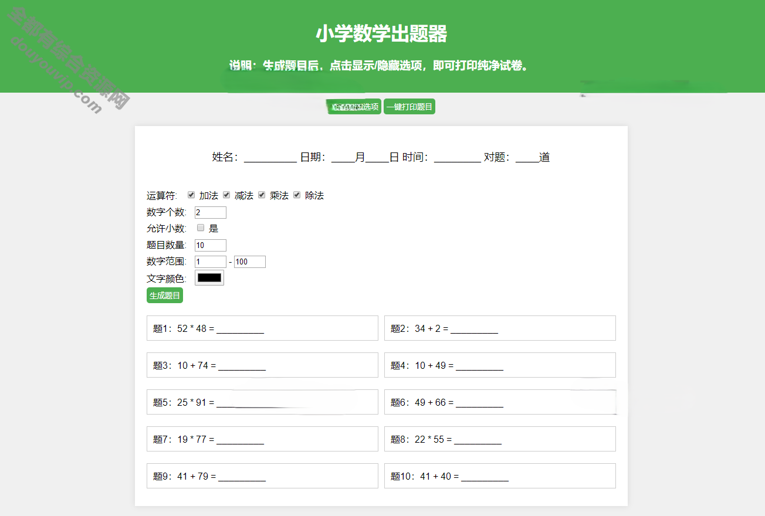Select the 数字范围 maximum field showing 100

point(250,262)
